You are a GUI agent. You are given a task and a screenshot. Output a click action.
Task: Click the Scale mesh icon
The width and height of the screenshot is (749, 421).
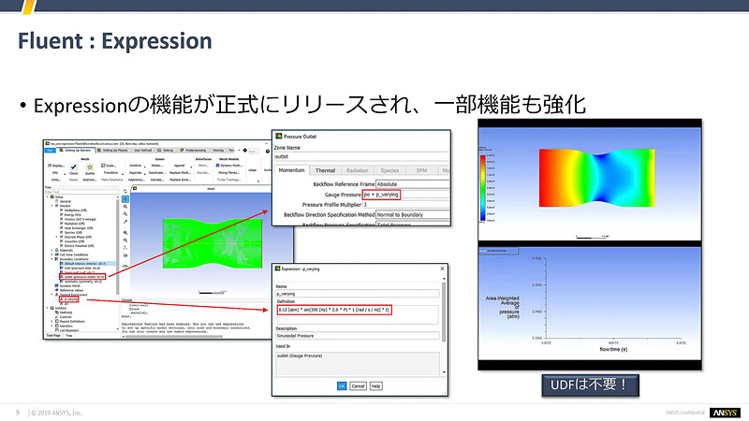pos(103,166)
